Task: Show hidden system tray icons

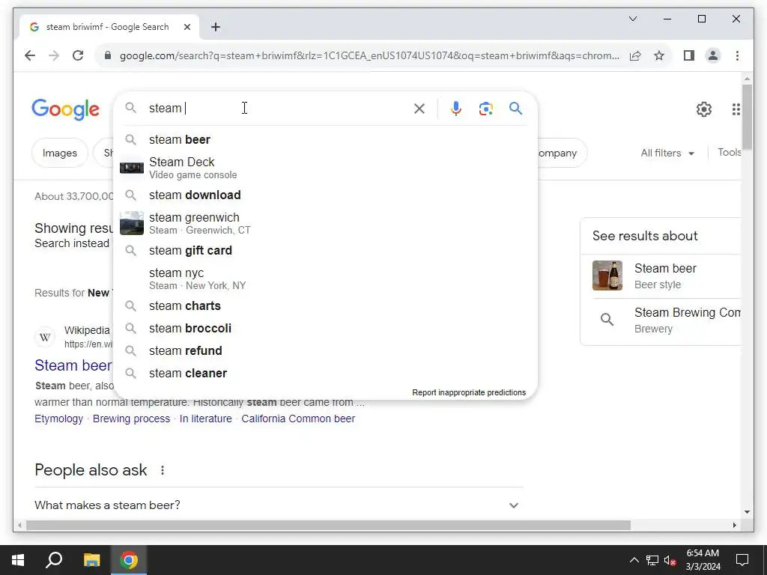Action: tap(634, 560)
